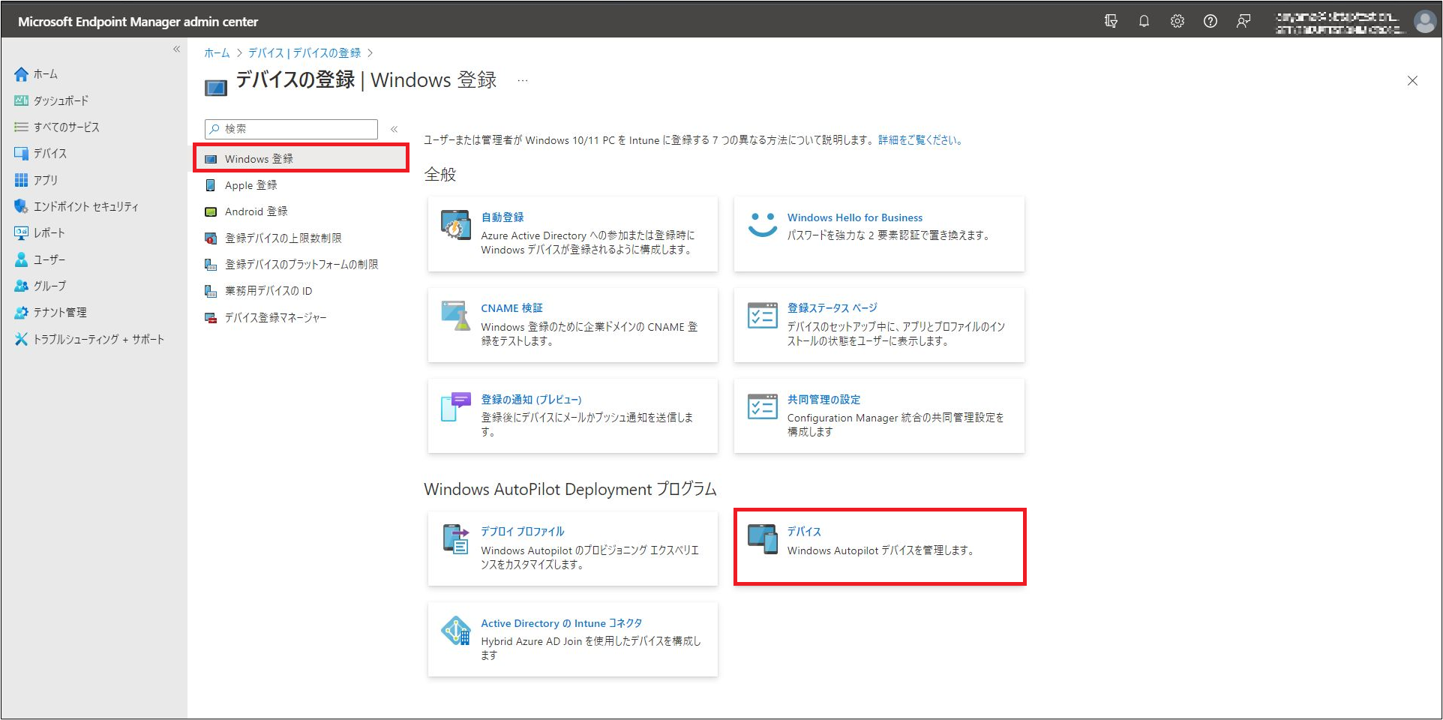Open the notifications bell
The width and height of the screenshot is (1443, 720).
pos(1144,21)
